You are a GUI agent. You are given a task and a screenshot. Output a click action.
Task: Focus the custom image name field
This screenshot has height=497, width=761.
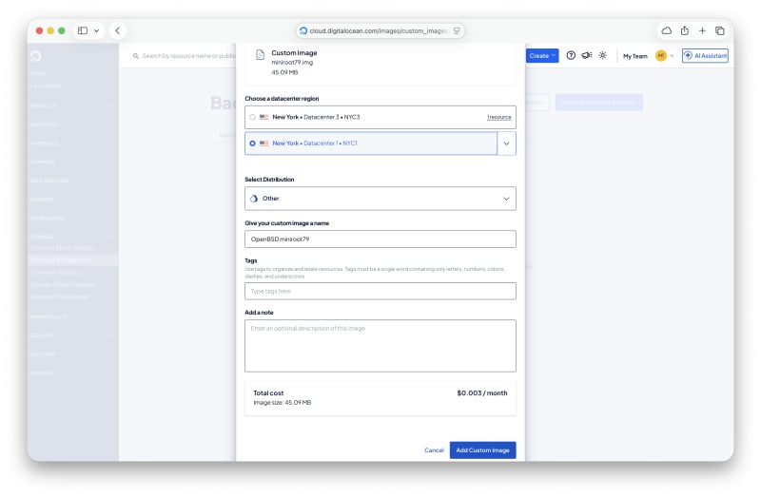point(380,239)
